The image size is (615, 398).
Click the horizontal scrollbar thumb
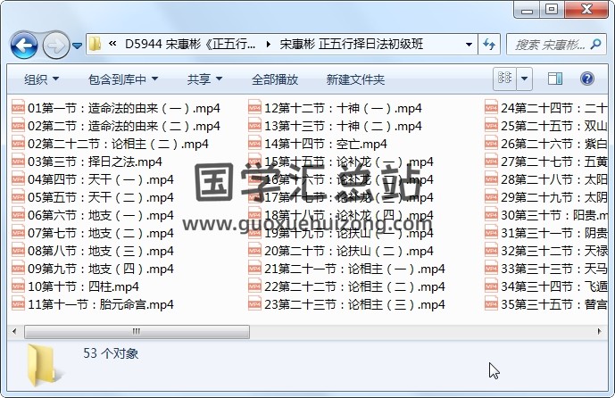pos(137,332)
